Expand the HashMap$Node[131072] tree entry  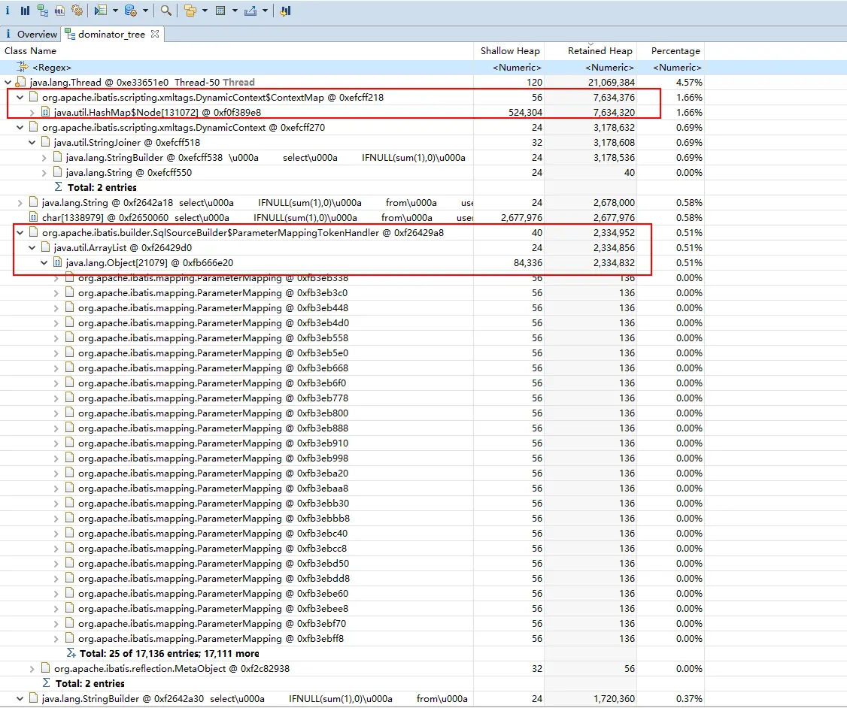(32, 113)
